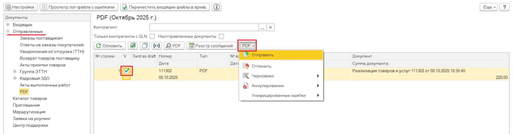Open the Еще dropdown menu
The height and width of the screenshot is (134, 514).
point(489,7)
